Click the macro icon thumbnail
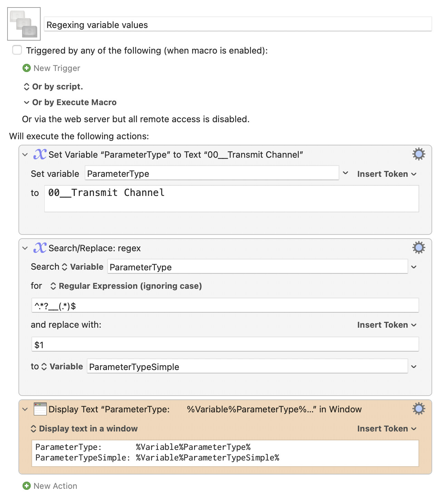Image resolution: width=439 pixels, height=497 pixels. point(24,24)
